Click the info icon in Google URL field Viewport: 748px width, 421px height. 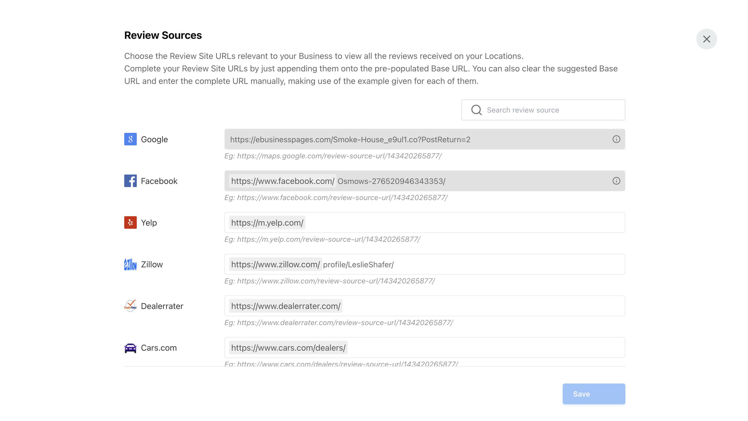616,139
